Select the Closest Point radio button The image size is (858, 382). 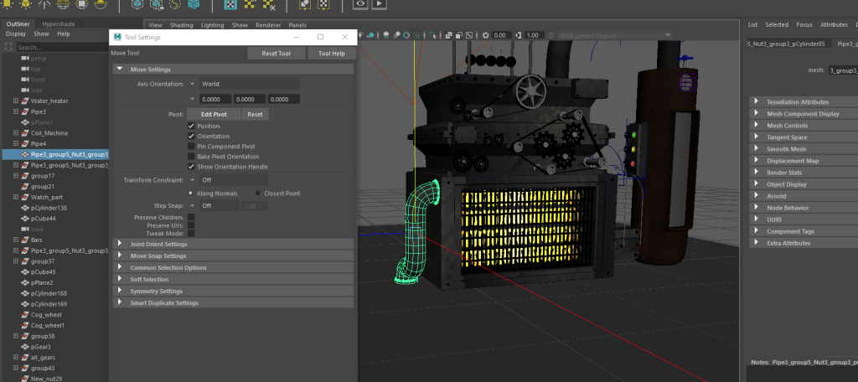point(258,193)
